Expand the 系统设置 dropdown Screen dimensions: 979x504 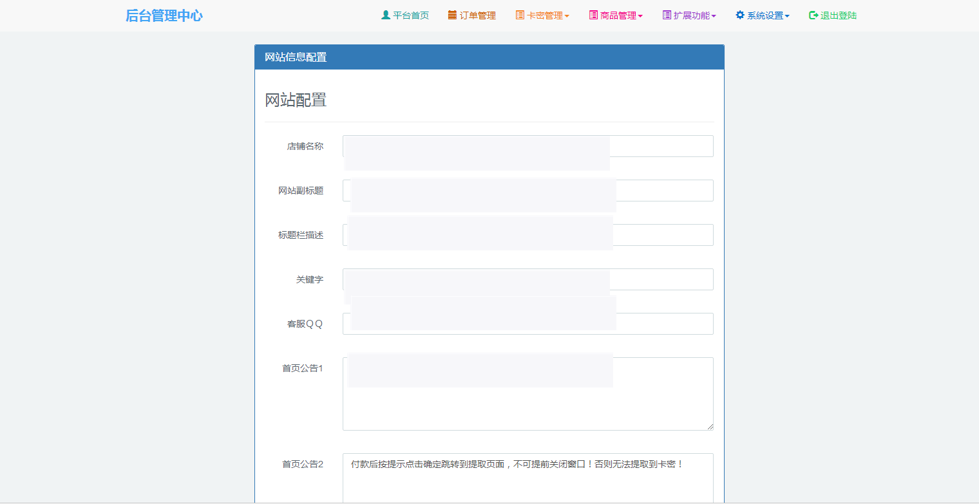coord(763,15)
